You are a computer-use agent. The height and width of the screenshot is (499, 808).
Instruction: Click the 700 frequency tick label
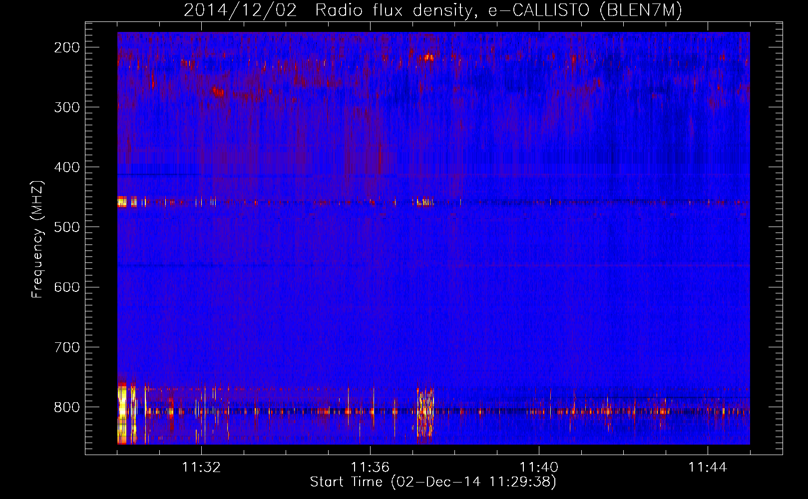click(x=67, y=347)
